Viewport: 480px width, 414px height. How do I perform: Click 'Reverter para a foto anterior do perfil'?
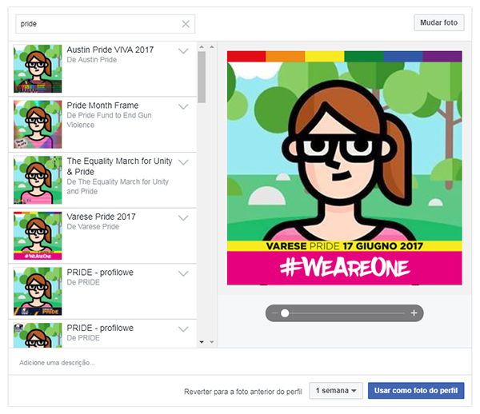(x=243, y=392)
